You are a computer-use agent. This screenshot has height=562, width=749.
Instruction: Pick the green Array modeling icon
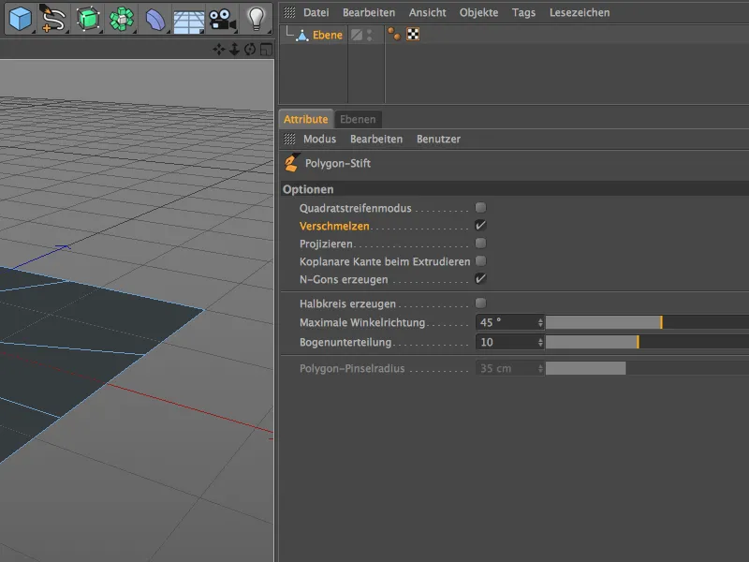(122, 19)
